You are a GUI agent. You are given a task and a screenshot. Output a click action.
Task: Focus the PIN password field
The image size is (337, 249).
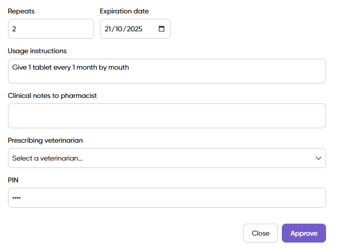coord(167,198)
